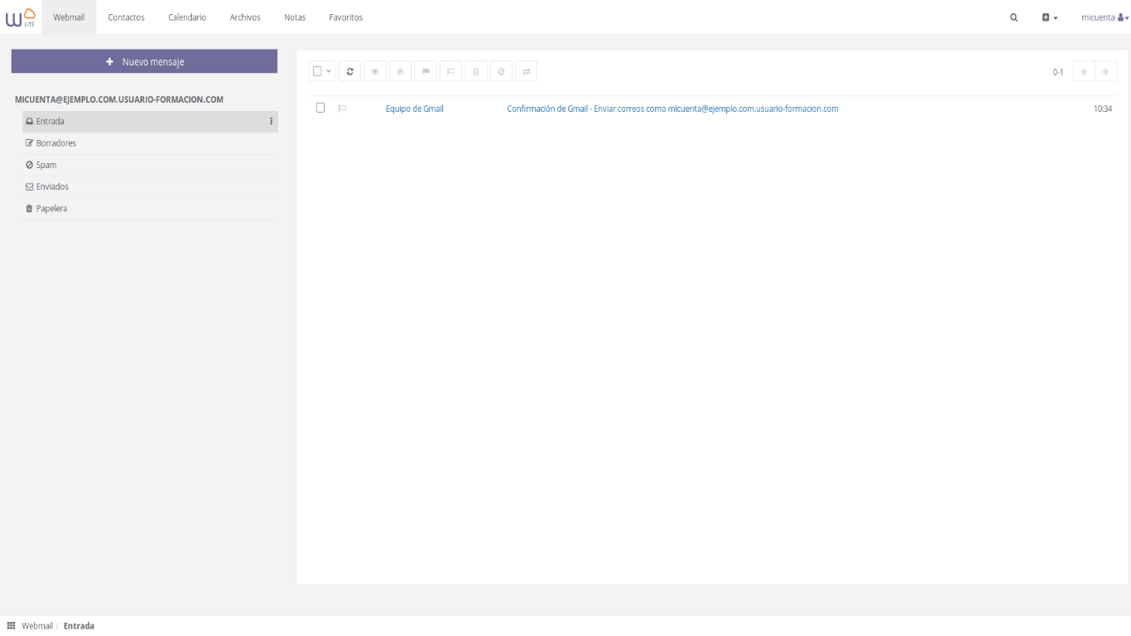The image size is (1131, 636).
Task: Toggle flag on Equipo de Gmail message
Action: [x=343, y=108]
